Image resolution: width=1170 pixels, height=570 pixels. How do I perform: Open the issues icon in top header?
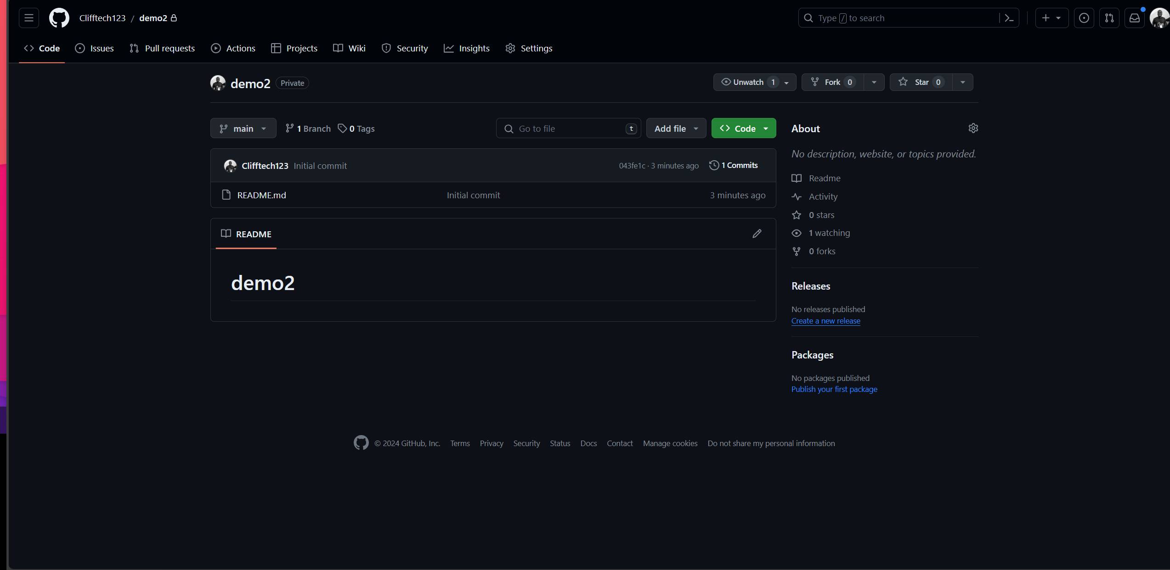pos(1084,18)
